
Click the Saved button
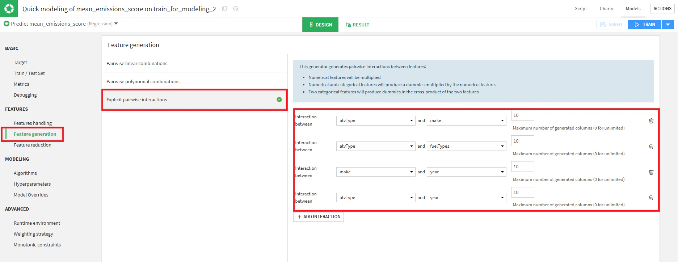[x=611, y=25]
